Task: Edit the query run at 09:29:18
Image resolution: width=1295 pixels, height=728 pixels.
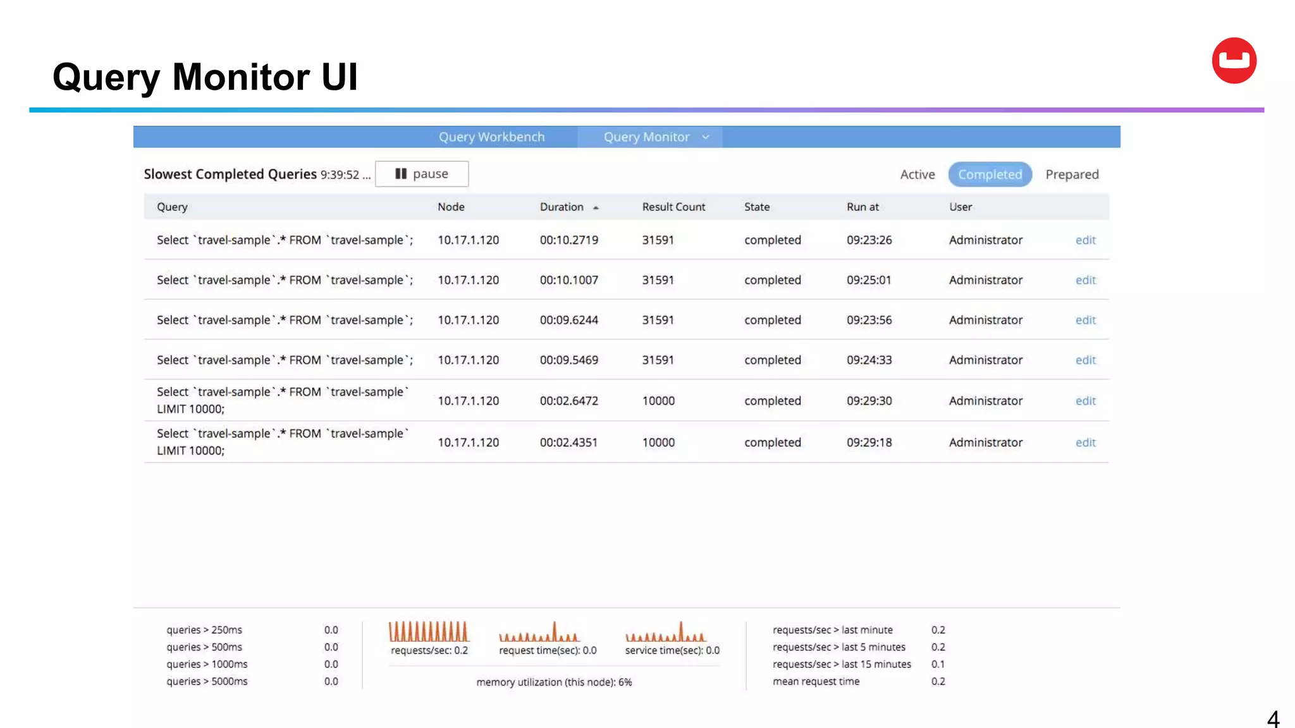Action: coord(1085,443)
